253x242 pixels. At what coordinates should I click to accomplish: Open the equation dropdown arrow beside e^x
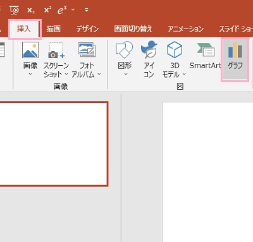pos(73,9)
